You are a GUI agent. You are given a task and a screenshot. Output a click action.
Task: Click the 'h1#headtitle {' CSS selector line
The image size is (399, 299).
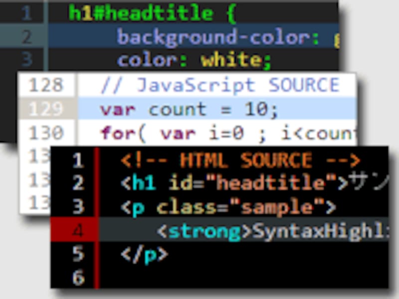tap(153, 13)
